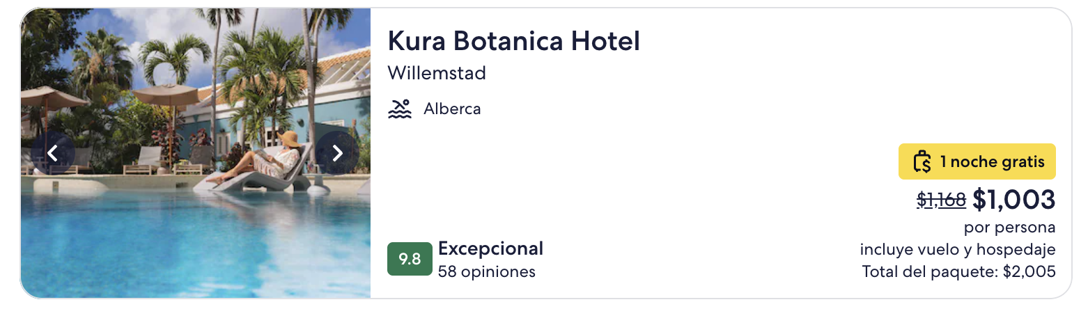Click the 1 noche gratis badge text
This screenshot has height=309, width=1088.
point(992,162)
